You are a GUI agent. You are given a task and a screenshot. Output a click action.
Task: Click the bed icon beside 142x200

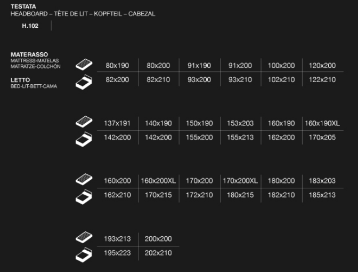pyautogui.click(x=84, y=139)
